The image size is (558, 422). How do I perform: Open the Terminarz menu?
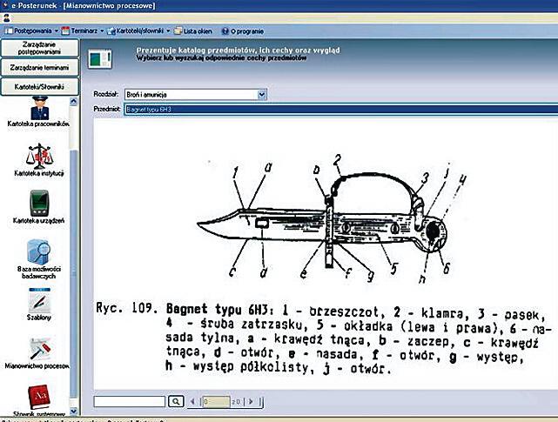pyautogui.click(x=84, y=30)
